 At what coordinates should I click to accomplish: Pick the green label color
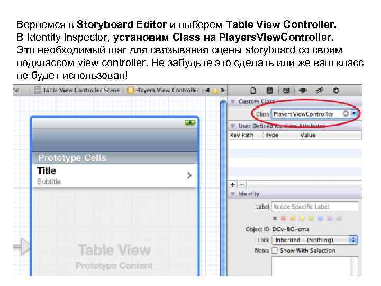point(311,218)
